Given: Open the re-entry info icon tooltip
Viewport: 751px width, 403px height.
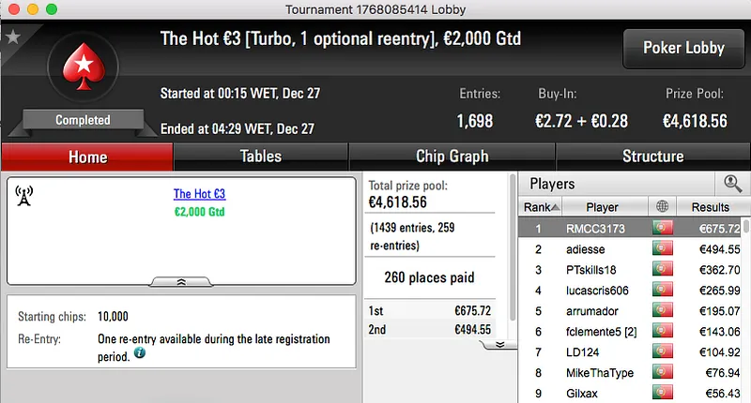Looking at the screenshot, I should [x=140, y=353].
